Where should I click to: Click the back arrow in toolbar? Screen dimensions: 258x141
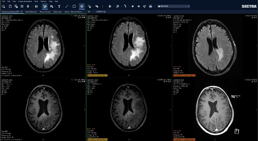tap(133, 6)
